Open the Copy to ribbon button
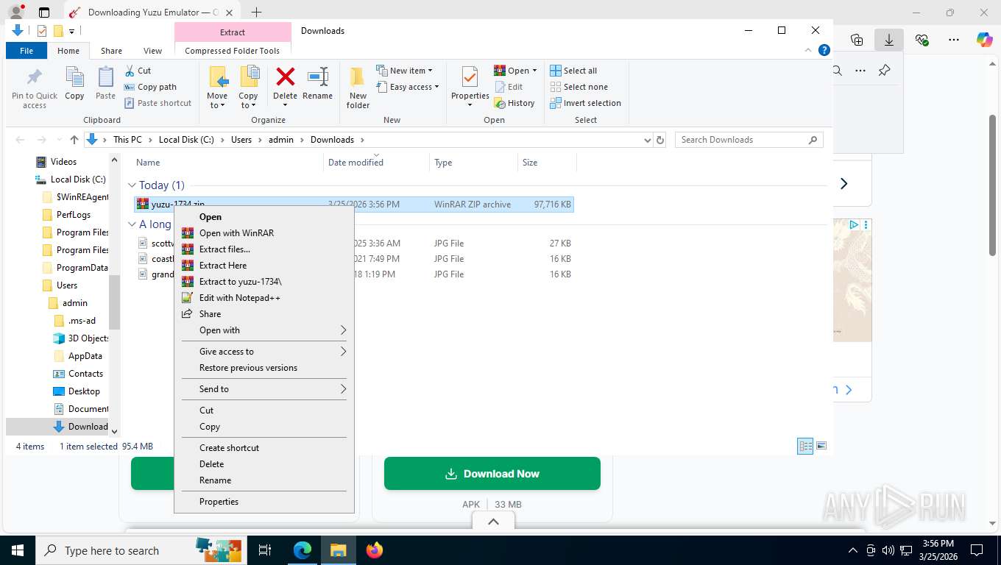1001x565 pixels. coord(248,87)
